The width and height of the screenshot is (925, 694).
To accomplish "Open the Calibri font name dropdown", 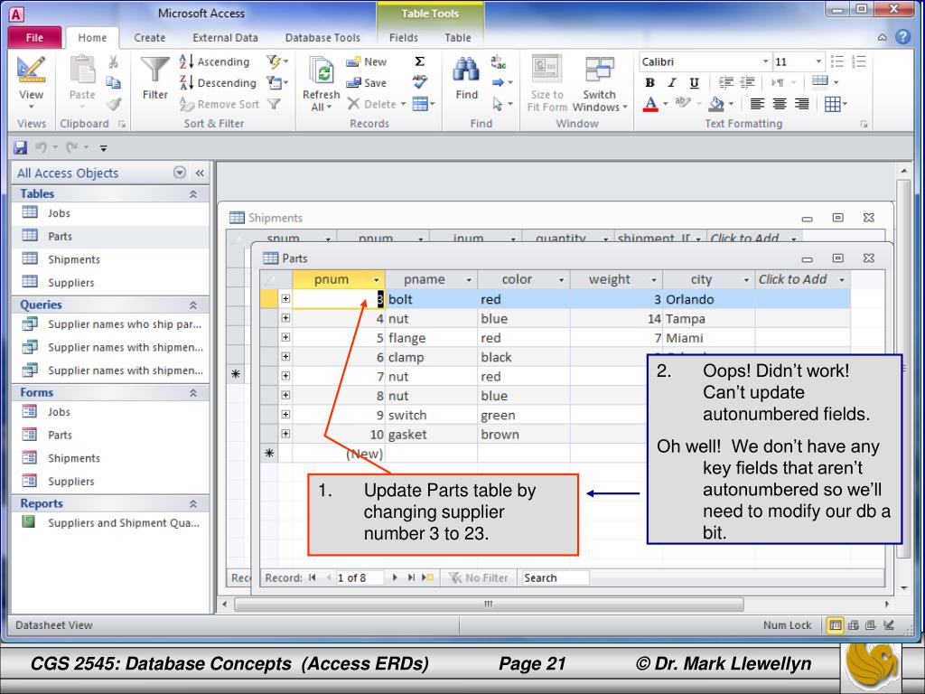I will click(765, 61).
